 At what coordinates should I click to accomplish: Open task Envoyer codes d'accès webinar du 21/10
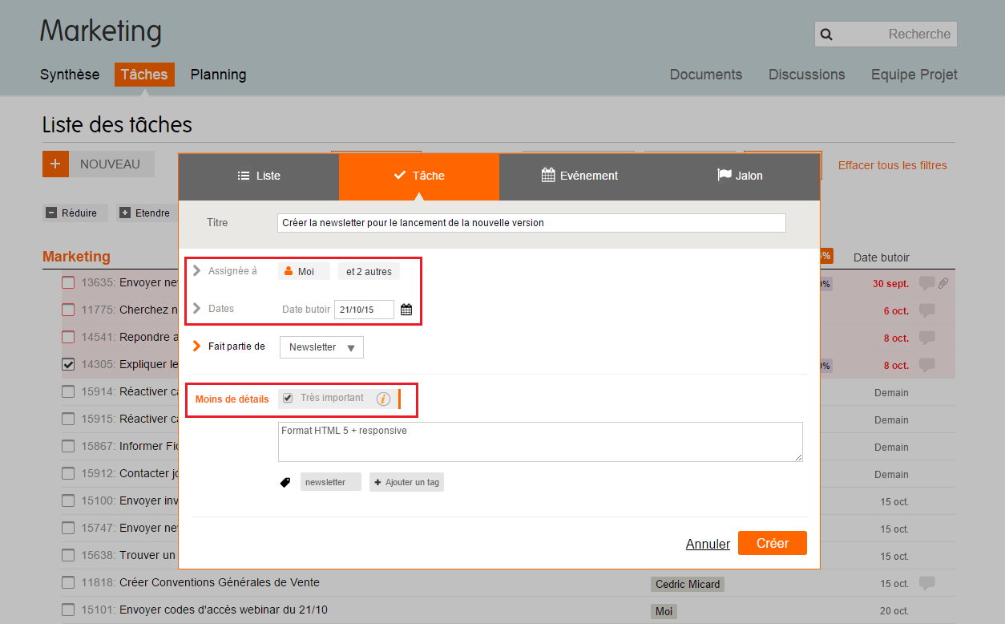coord(224,610)
